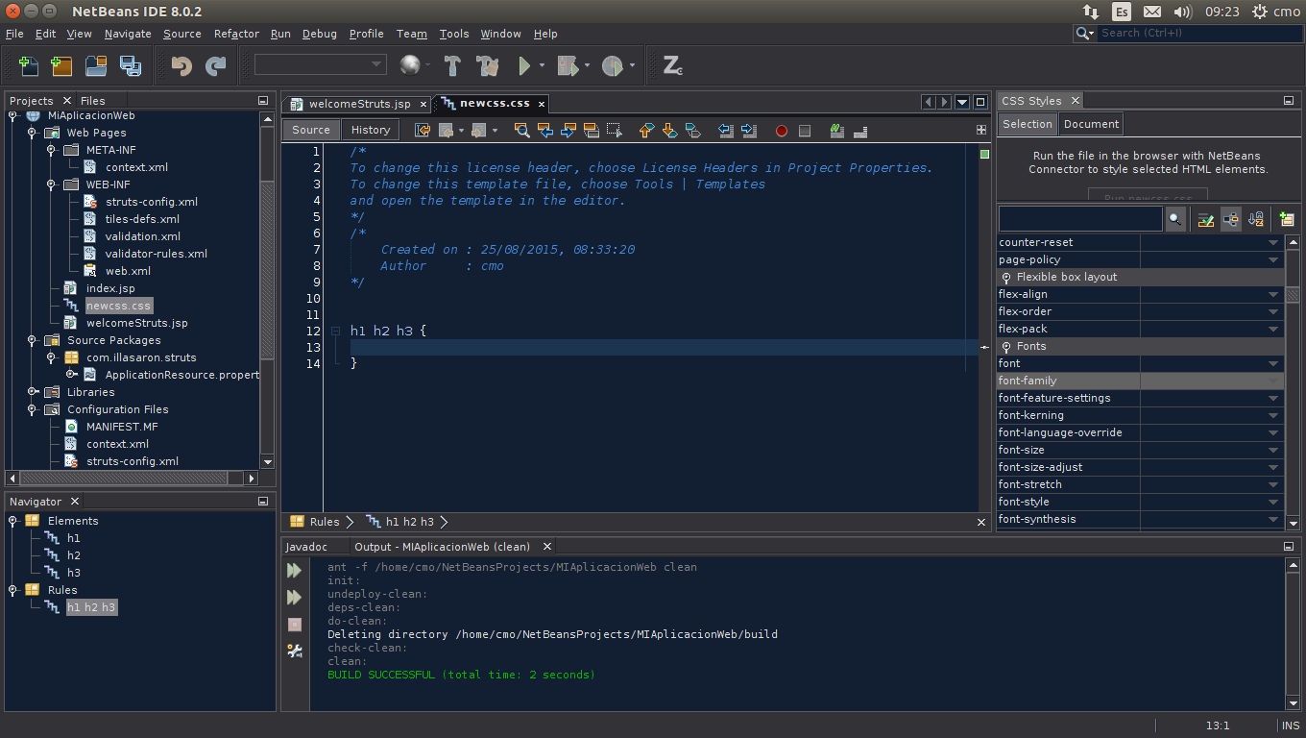Switch to the Javadoc tab

pos(306,547)
